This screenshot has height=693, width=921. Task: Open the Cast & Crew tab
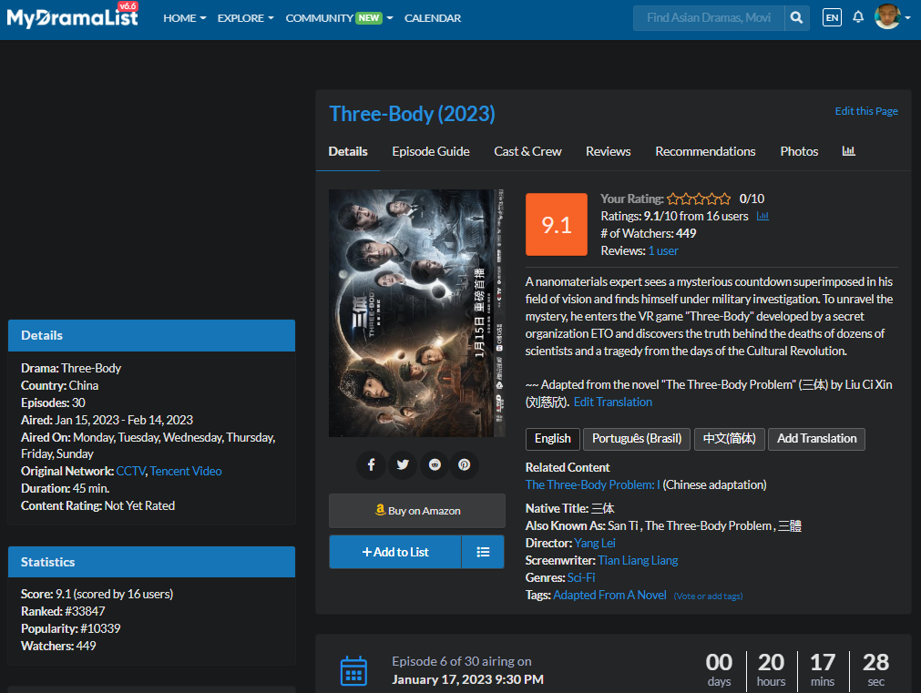[527, 151]
